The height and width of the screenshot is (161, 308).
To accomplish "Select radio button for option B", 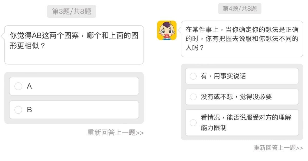I will 18,110.
